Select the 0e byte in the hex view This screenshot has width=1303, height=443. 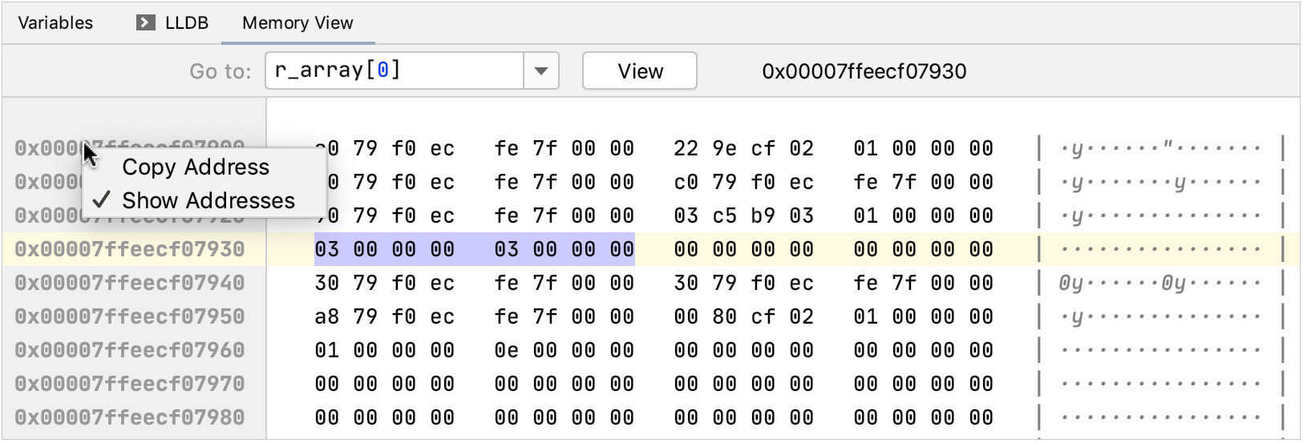[507, 350]
